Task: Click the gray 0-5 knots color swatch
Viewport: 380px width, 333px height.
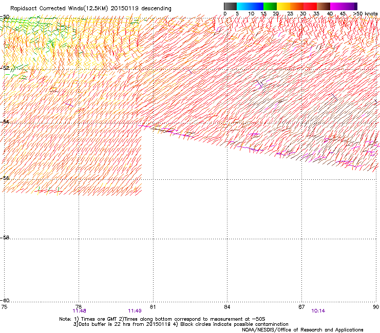Action: (x=230, y=6)
